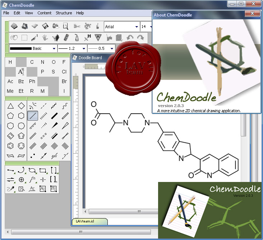Open the File menu
Image resolution: width=263 pixels, height=240 pixels.
coord(6,13)
